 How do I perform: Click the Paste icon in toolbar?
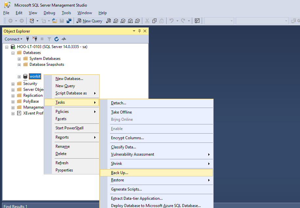161,21
